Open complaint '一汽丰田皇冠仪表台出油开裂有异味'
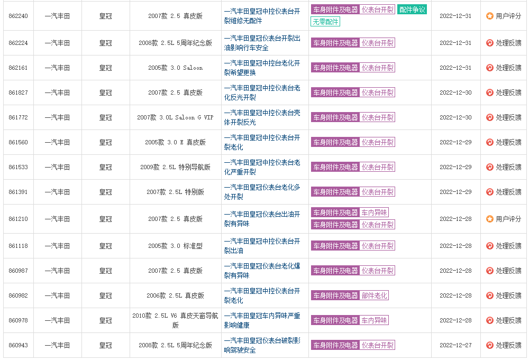The image size is (529, 361). pos(262,219)
